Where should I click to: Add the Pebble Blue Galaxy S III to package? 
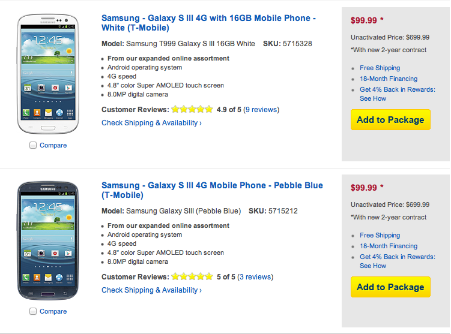(x=390, y=287)
